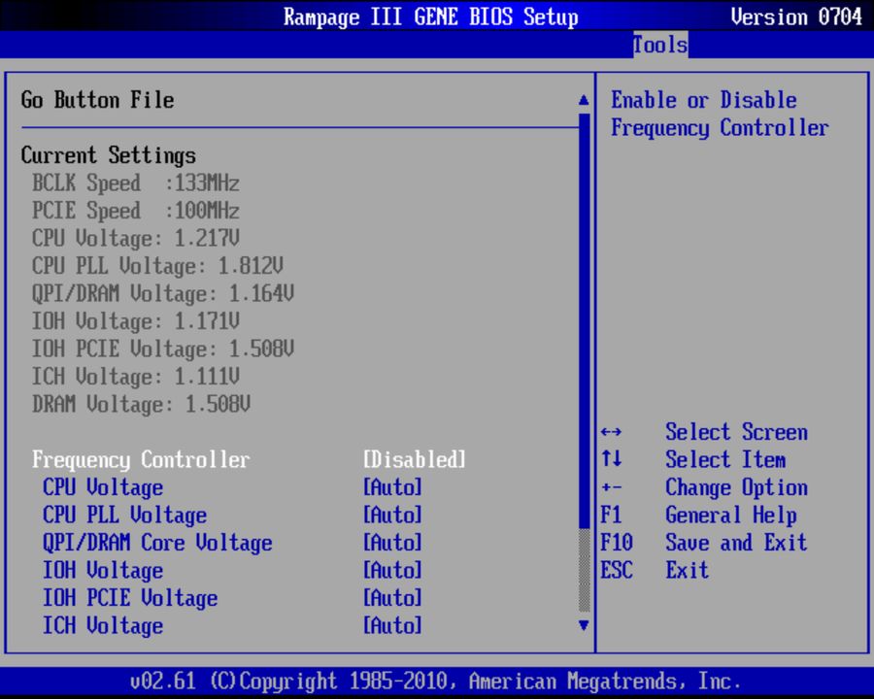Click the up-down arrows key icon

pyautogui.click(x=612, y=460)
